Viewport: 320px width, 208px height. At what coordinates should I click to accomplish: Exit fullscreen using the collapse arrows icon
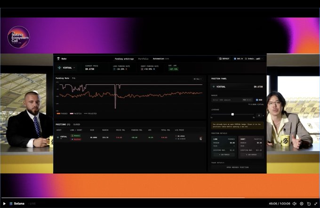(315, 203)
